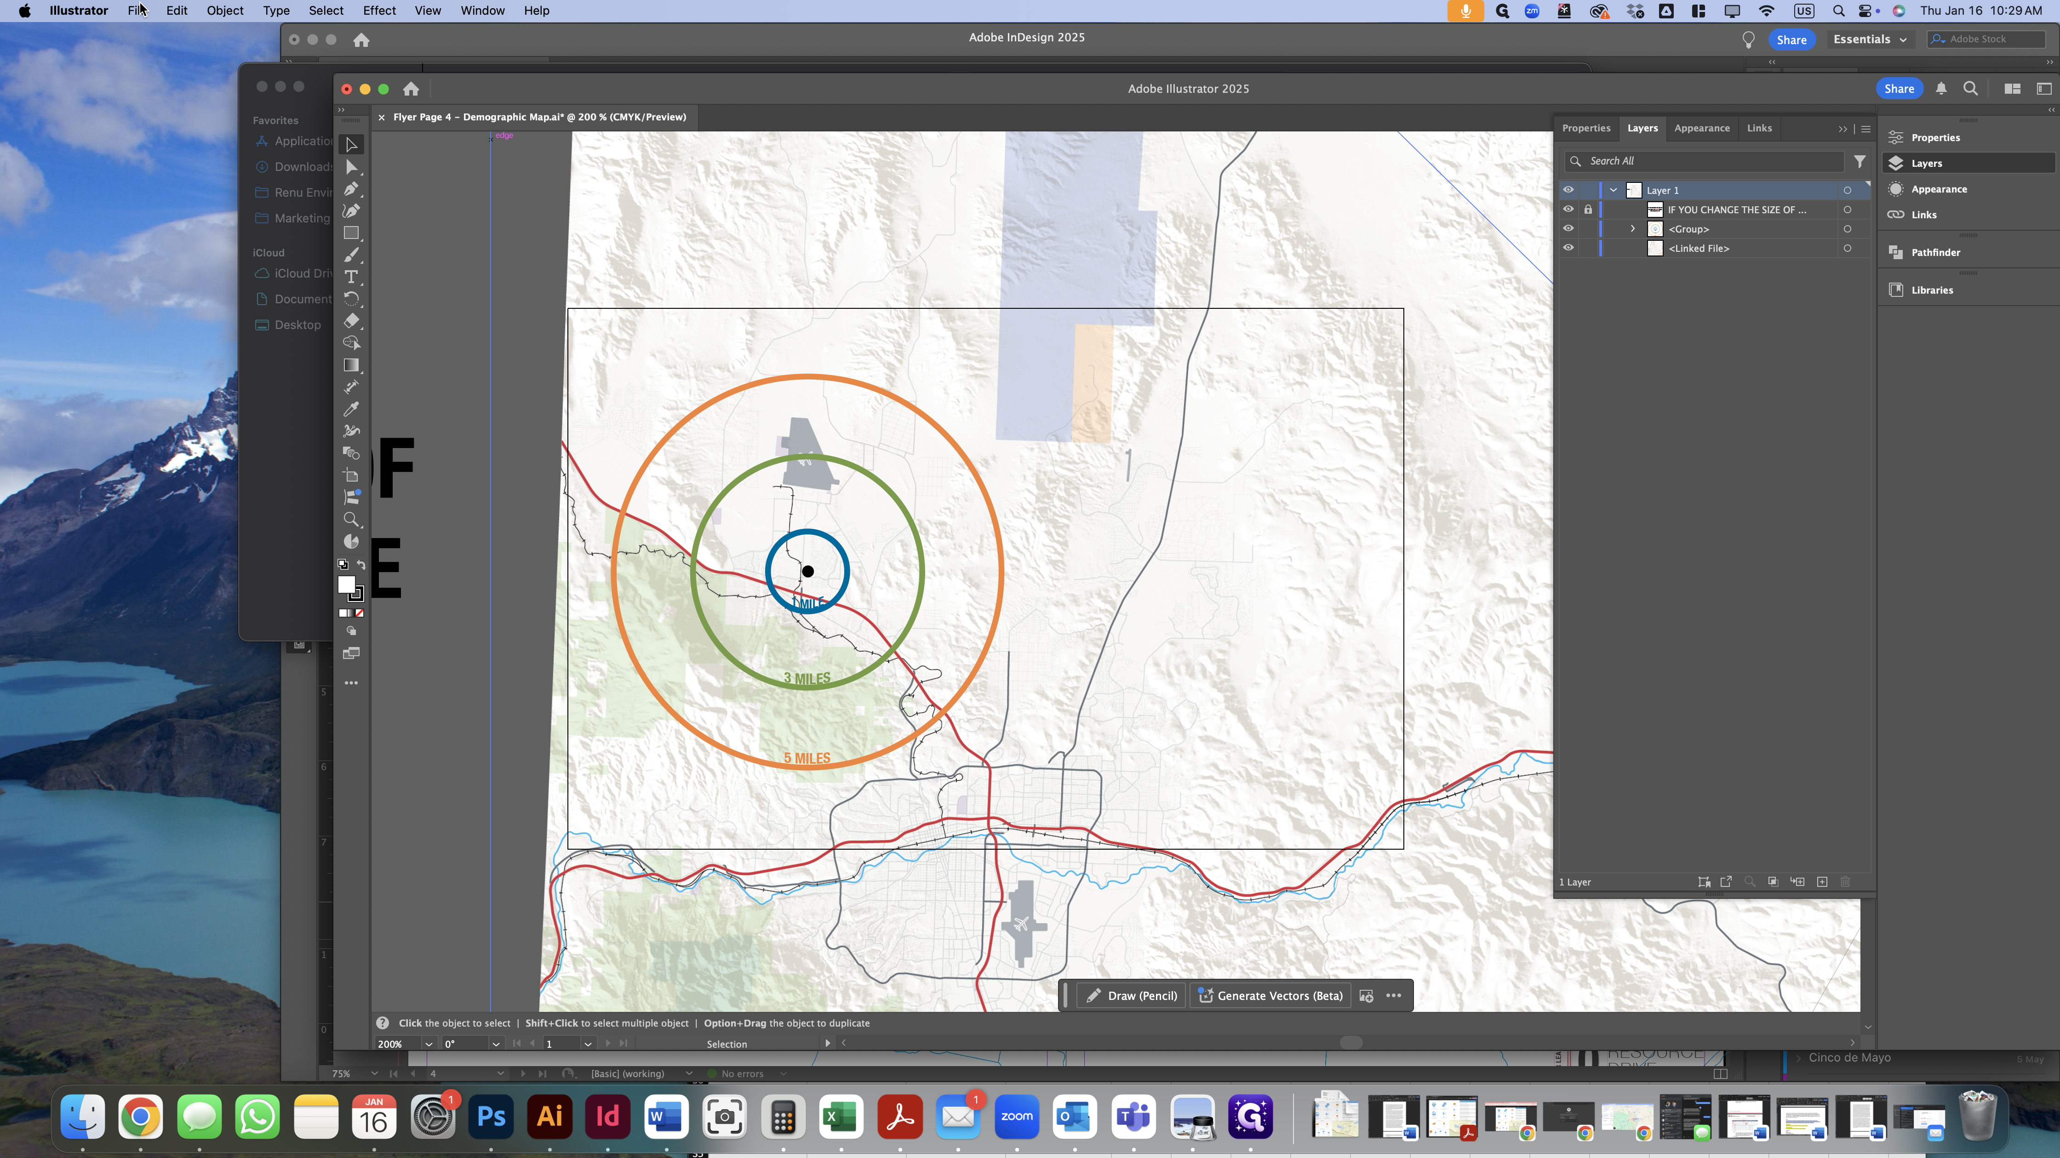Open the InDesign 75% zoom dropdown
Screen dimensions: 2060x1158
pos(373,1073)
